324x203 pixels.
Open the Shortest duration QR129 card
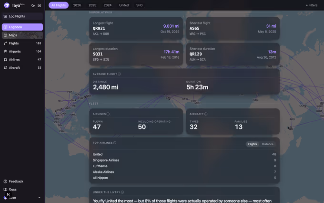coord(233,54)
